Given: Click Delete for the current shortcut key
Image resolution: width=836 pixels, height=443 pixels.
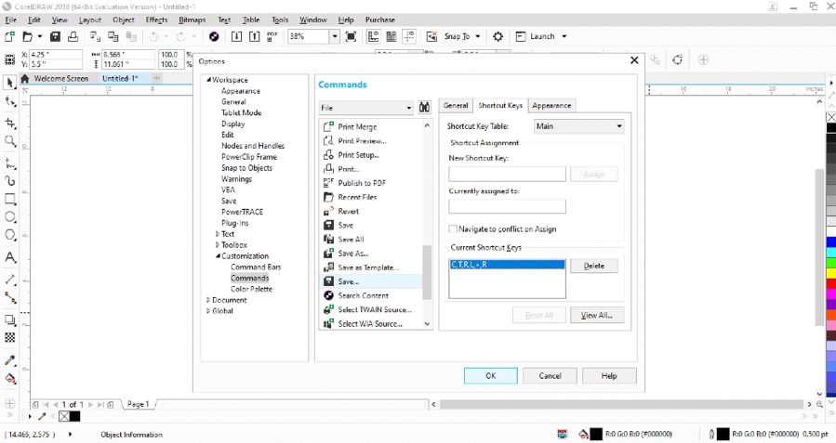Looking at the screenshot, I should [x=594, y=266].
